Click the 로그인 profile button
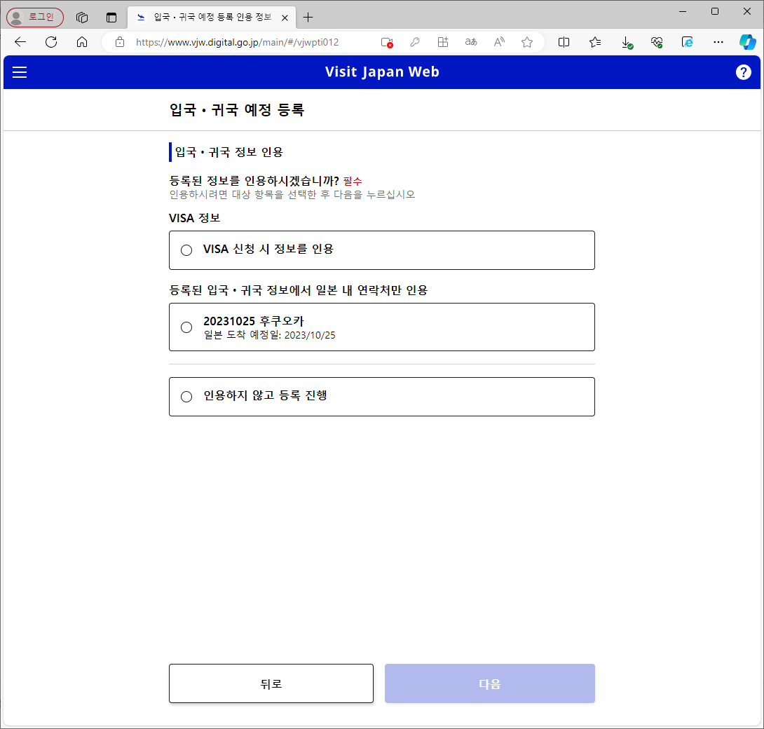Viewport: 764px width, 729px height. [35, 17]
